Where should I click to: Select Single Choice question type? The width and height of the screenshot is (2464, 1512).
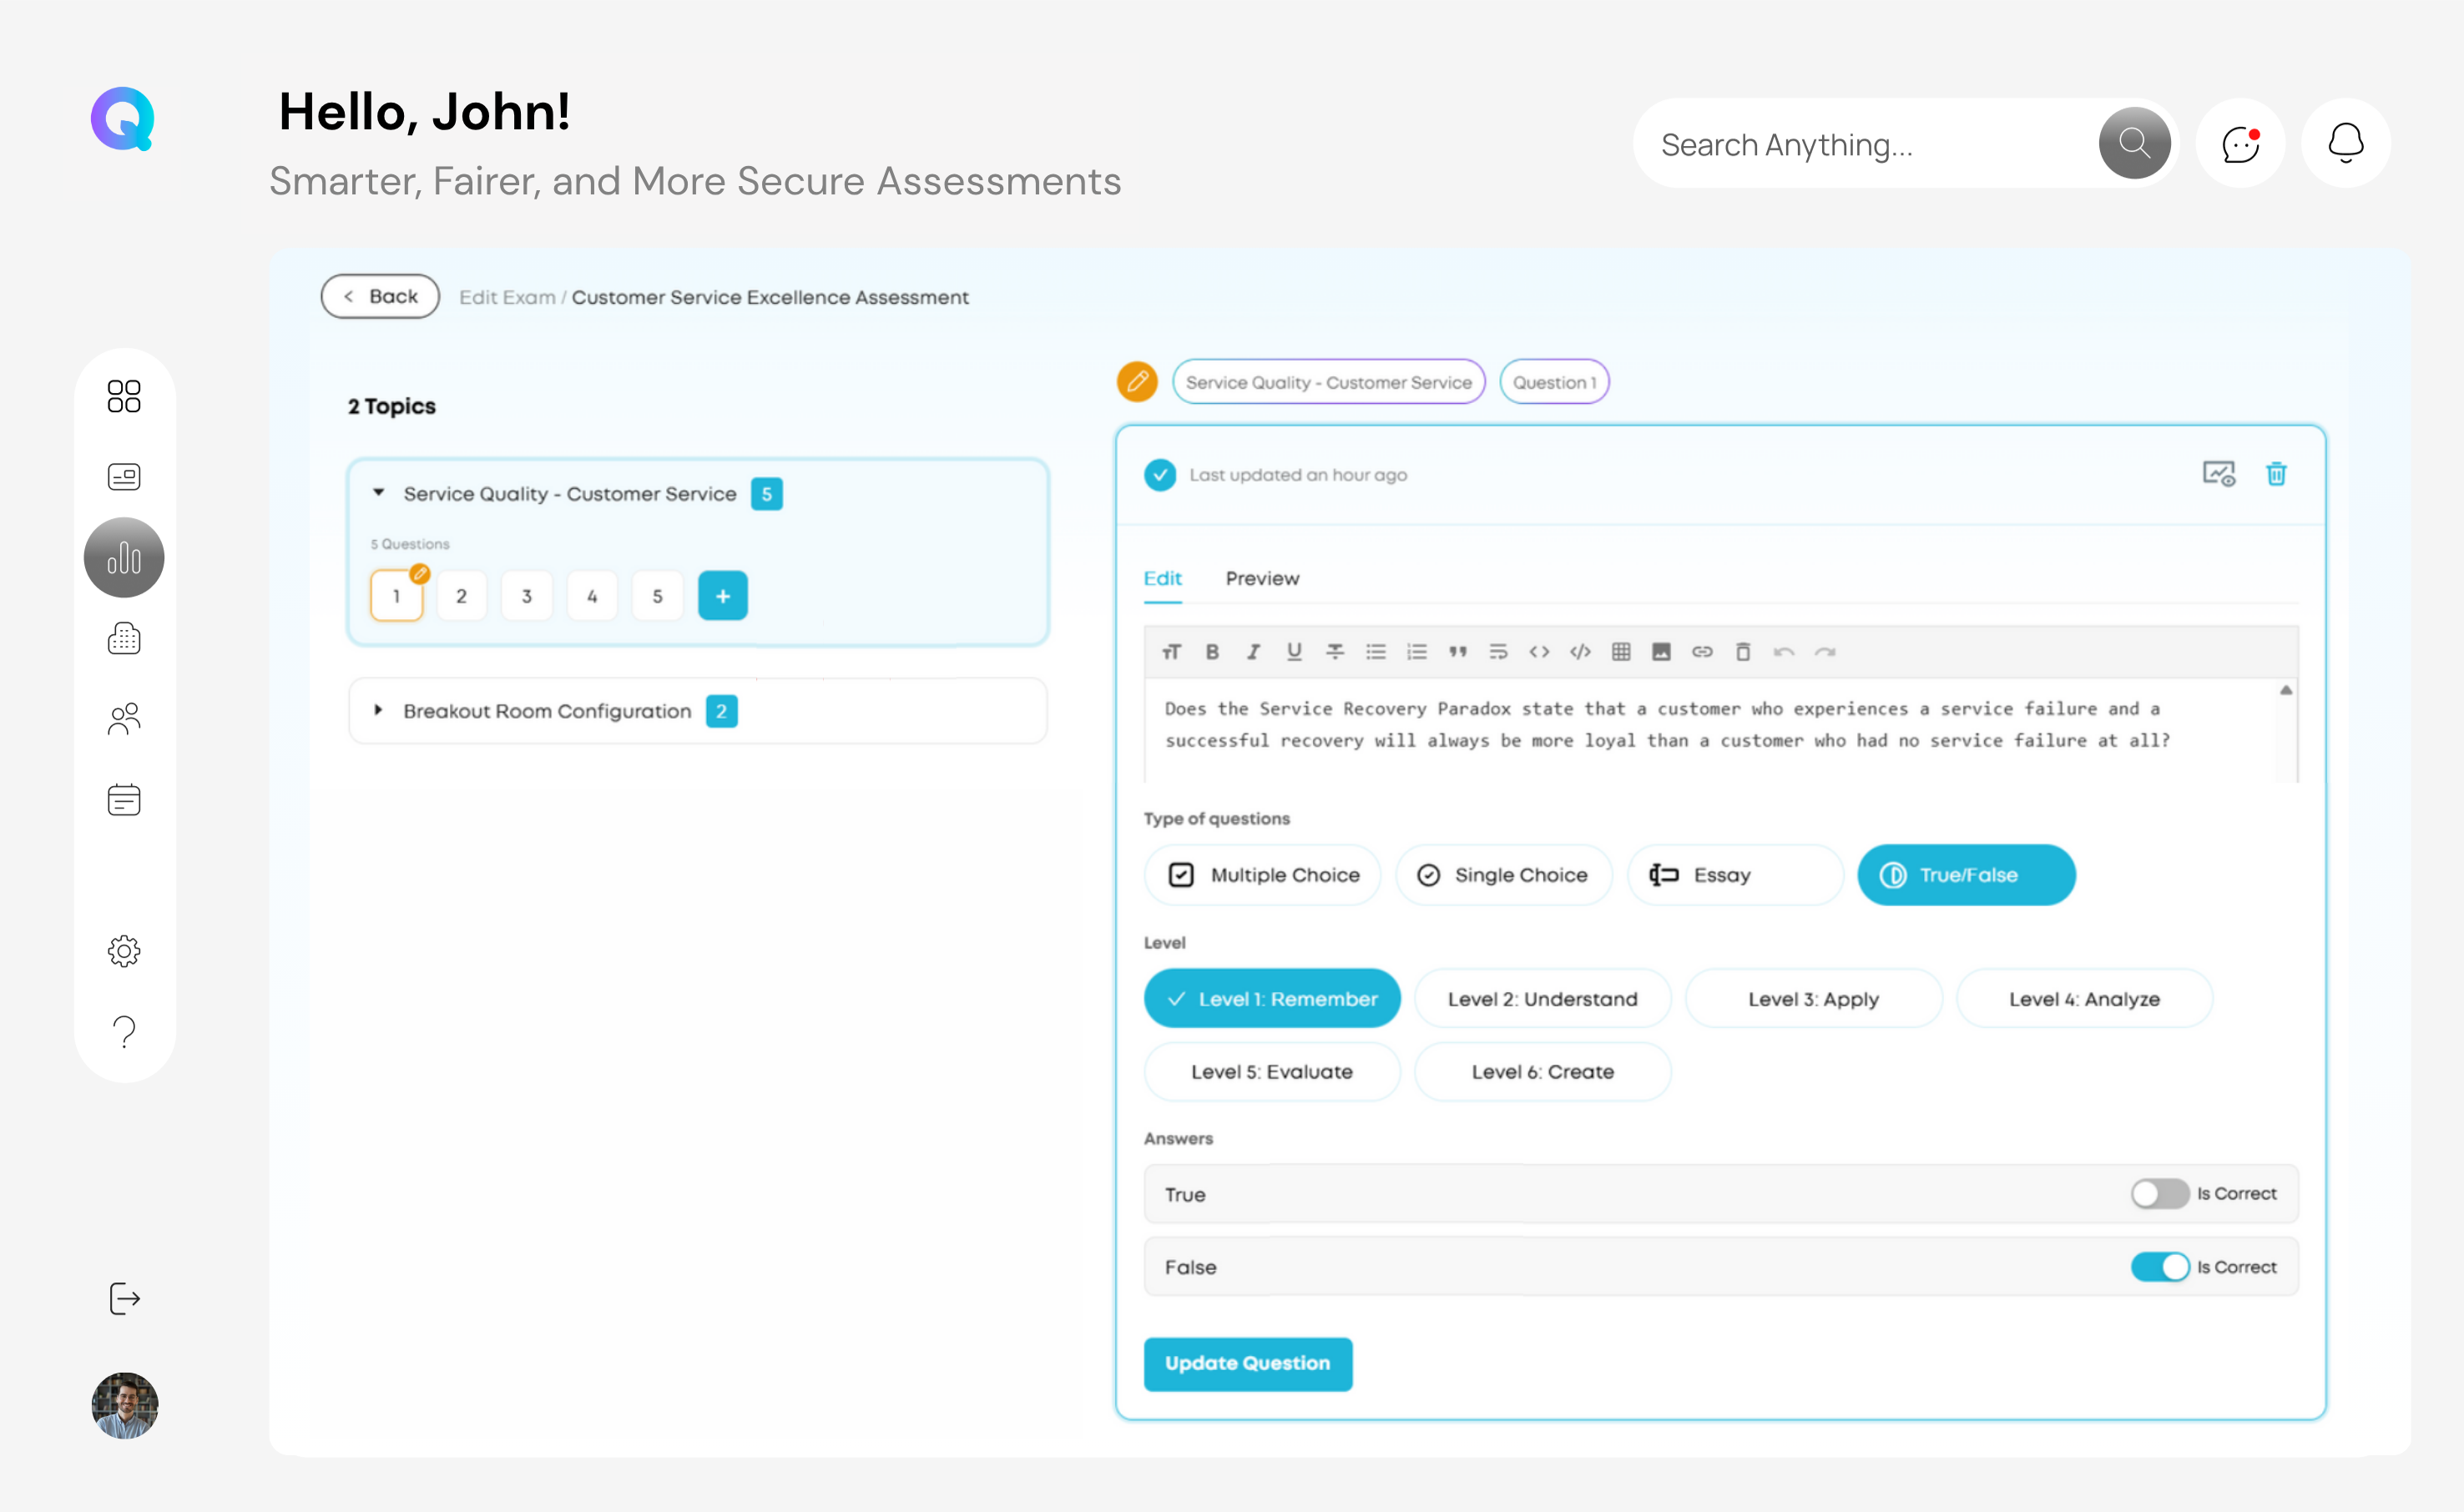[1503, 875]
